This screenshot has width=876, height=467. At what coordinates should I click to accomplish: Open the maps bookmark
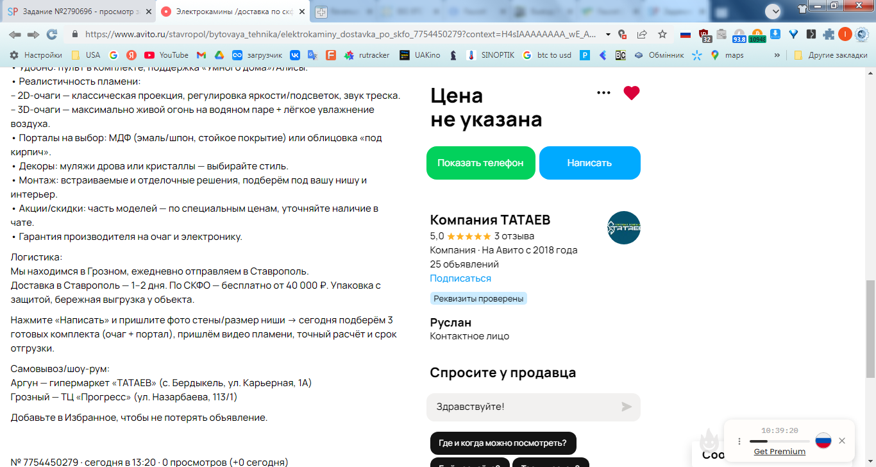[x=727, y=55]
